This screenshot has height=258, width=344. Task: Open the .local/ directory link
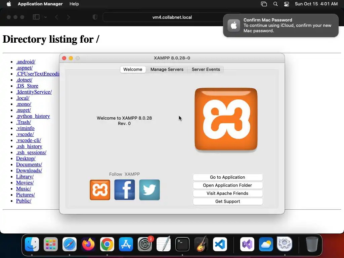pyautogui.click(x=23, y=98)
